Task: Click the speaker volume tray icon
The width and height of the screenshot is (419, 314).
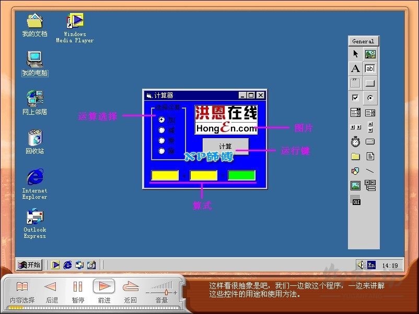Action: (x=361, y=265)
